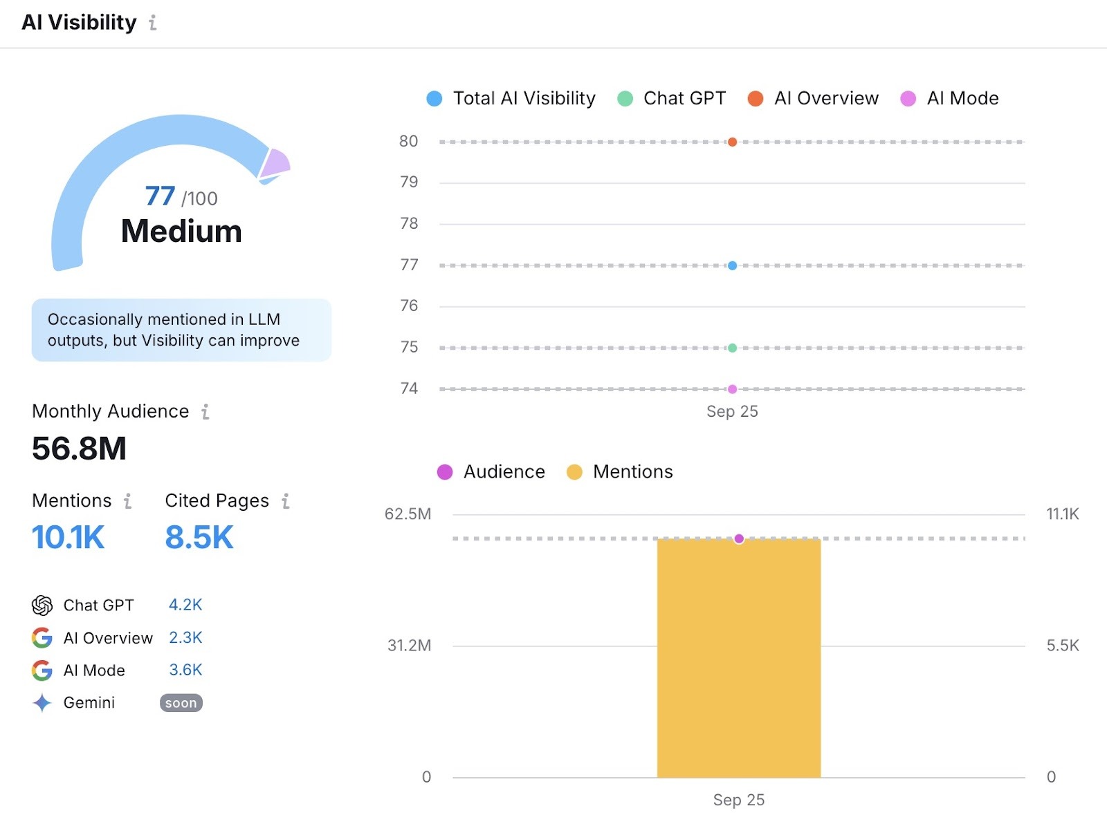This screenshot has width=1107, height=835.
Task: Click the 'soon' badge next to Gemini
Action: pos(181,703)
